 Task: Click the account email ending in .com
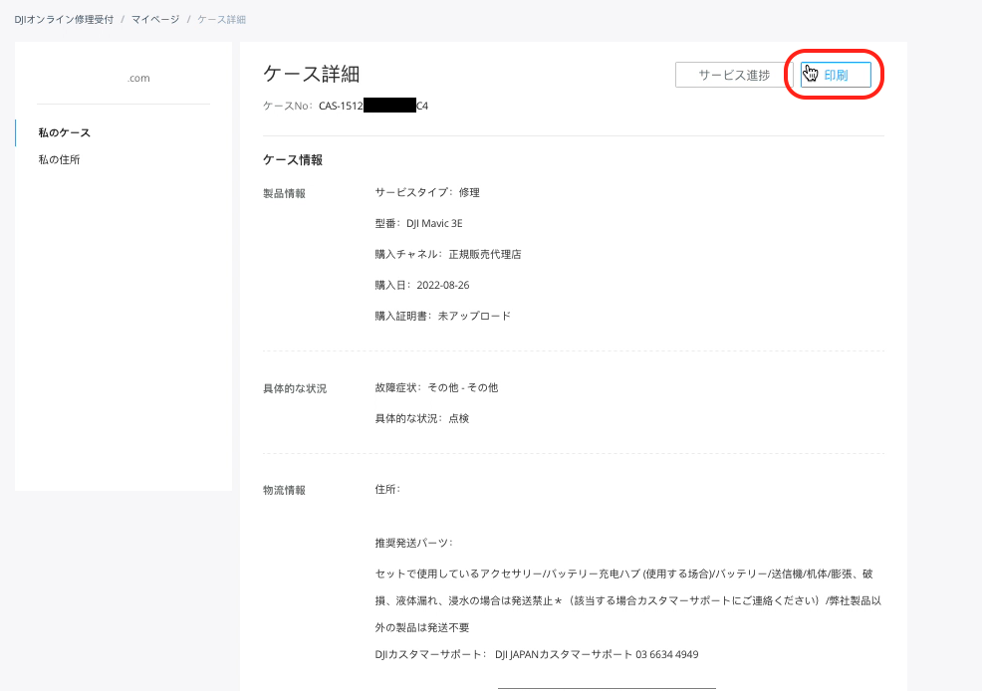(x=138, y=78)
